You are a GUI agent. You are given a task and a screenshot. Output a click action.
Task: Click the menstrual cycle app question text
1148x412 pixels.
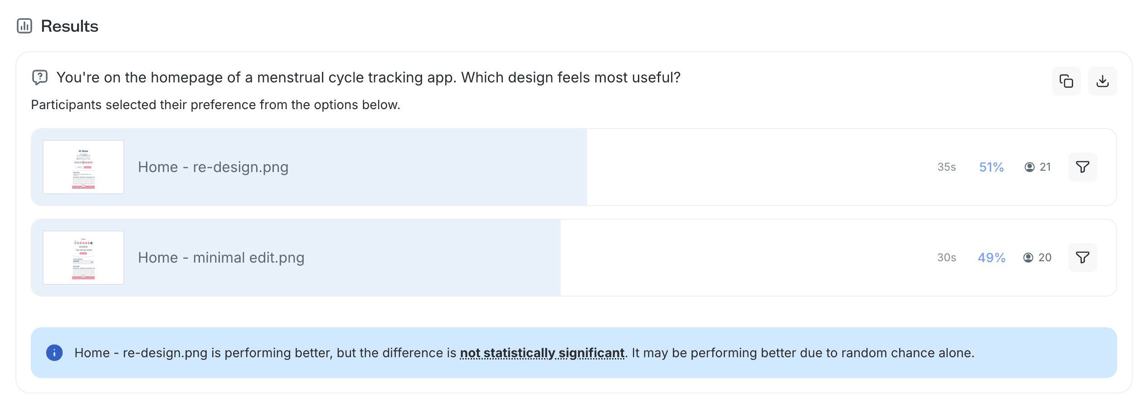368,77
